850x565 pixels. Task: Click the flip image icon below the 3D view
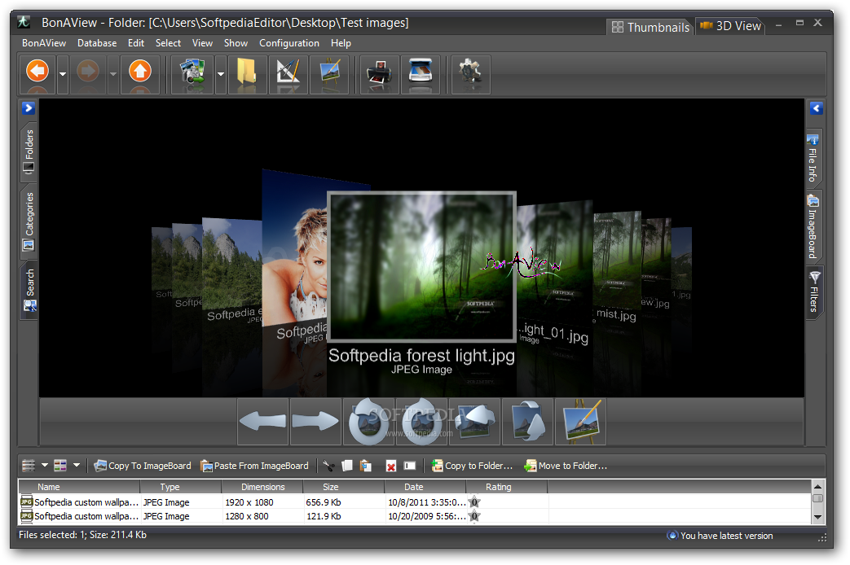coord(474,422)
